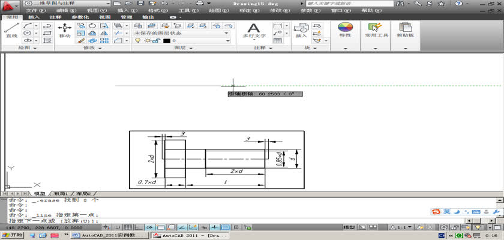Select the Circle drawing tool
504x240 pixels.
point(28,33)
